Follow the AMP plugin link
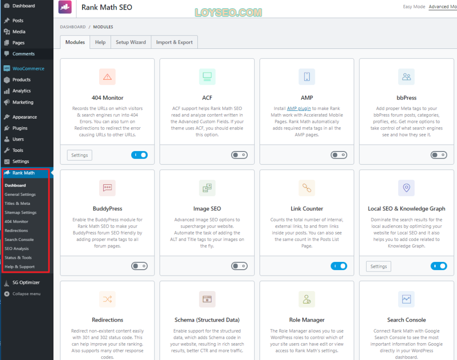The height and width of the screenshot is (360, 457). 299,108
